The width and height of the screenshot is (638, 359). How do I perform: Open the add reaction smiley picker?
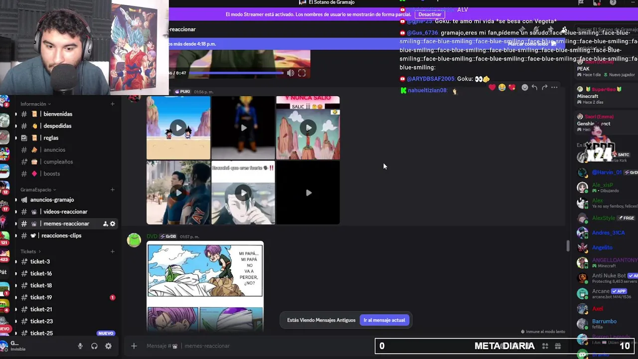524,87
